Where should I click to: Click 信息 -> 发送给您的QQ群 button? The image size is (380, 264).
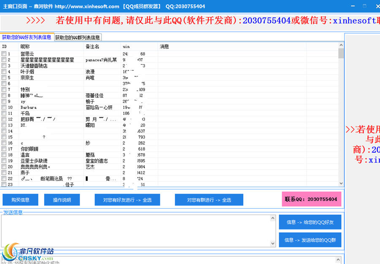point(310,240)
